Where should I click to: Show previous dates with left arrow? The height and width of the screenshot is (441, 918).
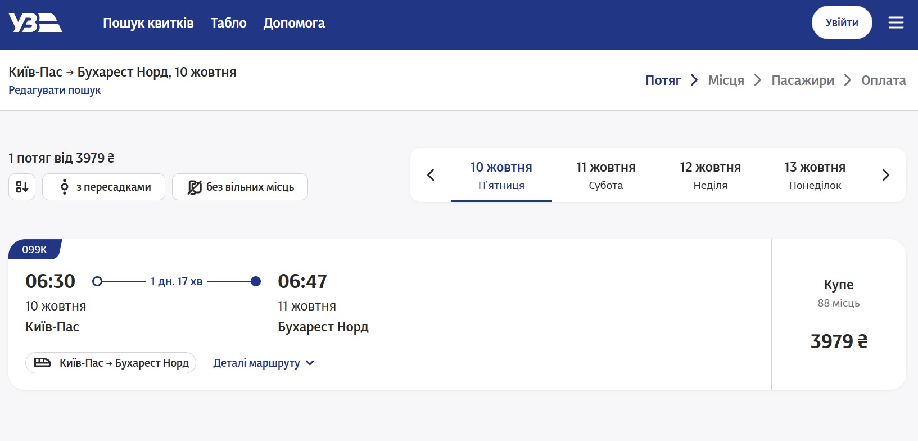[x=431, y=175]
